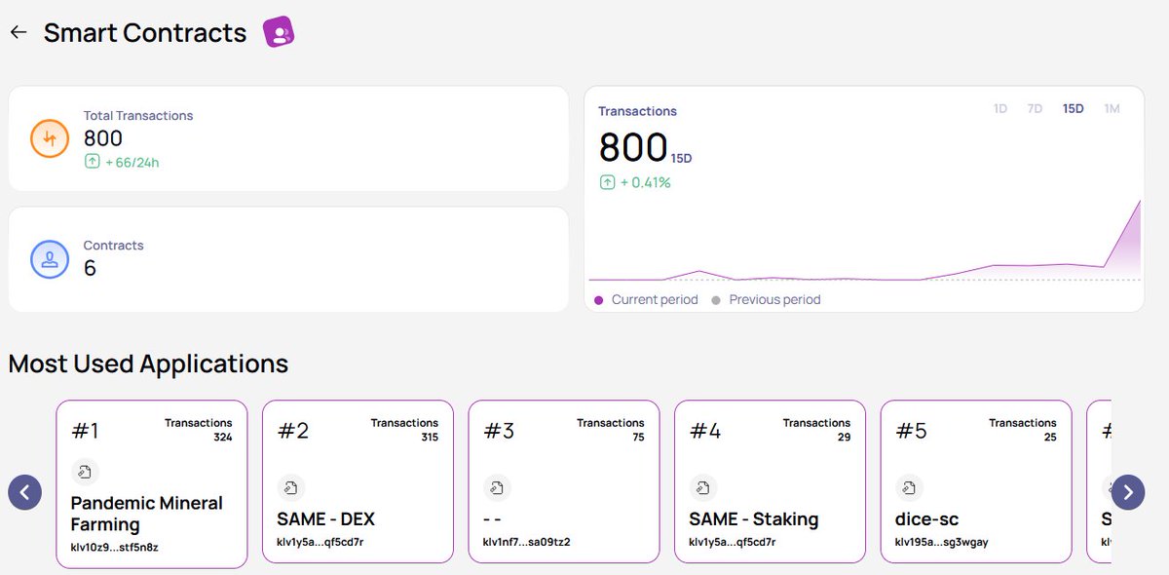Click the #2 rank label

click(x=293, y=431)
